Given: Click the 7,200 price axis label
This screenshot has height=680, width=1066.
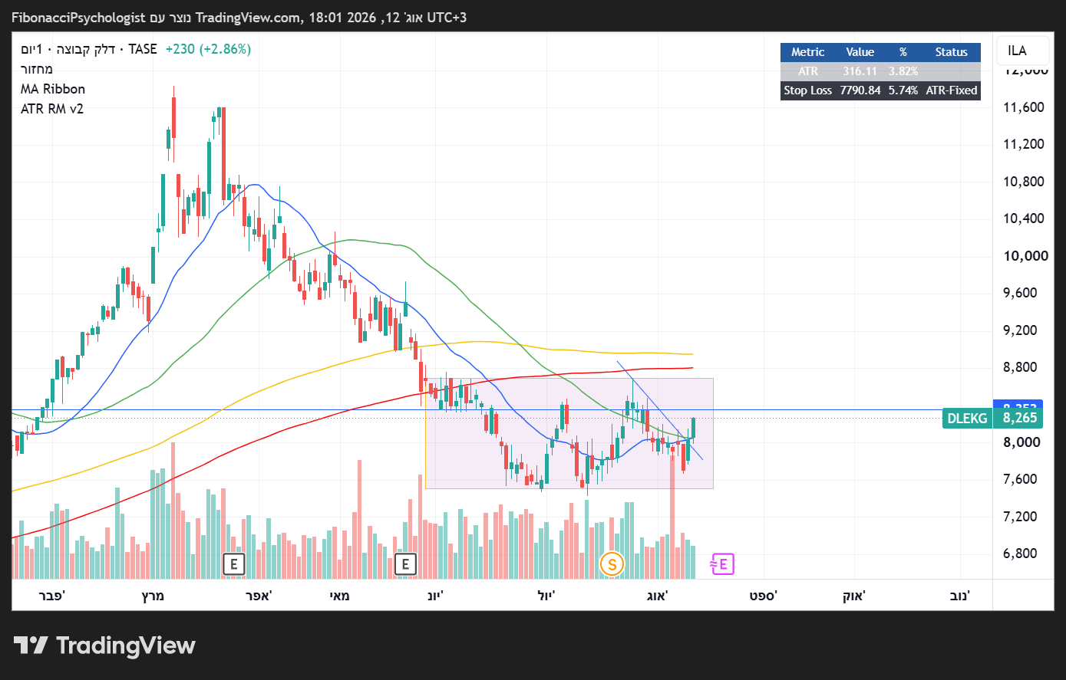Looking at the screenshot, I should [1021, 517].
